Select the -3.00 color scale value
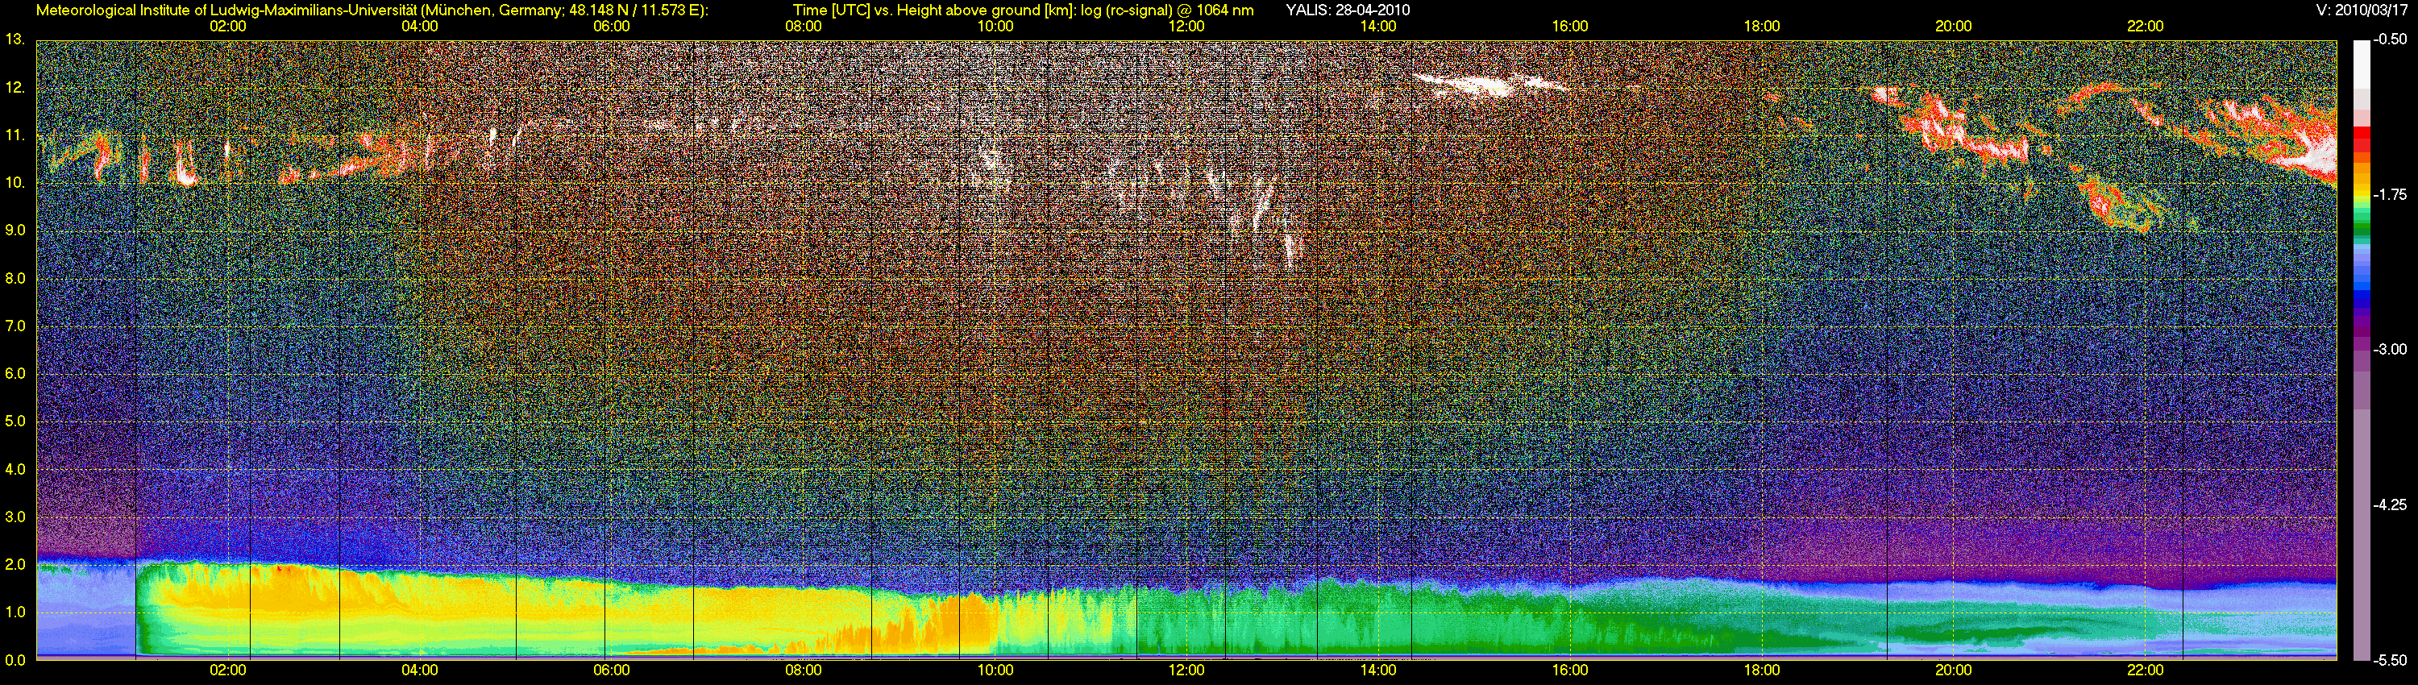Viewport: 2418px width, 685px height. coord(2390,350)
